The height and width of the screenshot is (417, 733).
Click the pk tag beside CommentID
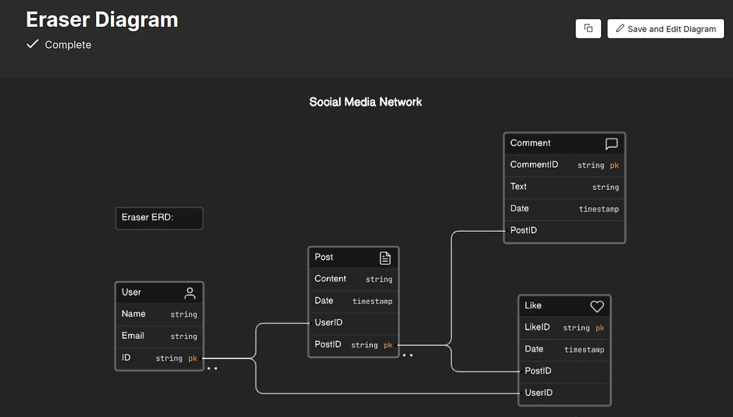point(614,165)
